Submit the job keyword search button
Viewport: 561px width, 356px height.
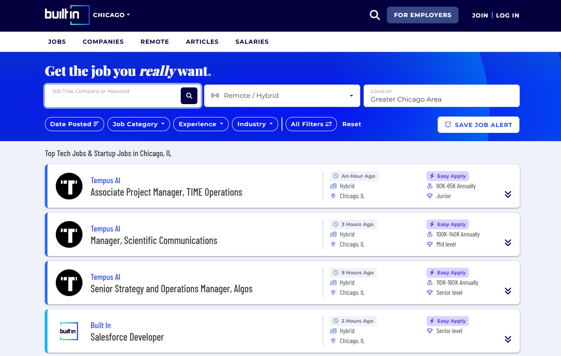[189, 96]
